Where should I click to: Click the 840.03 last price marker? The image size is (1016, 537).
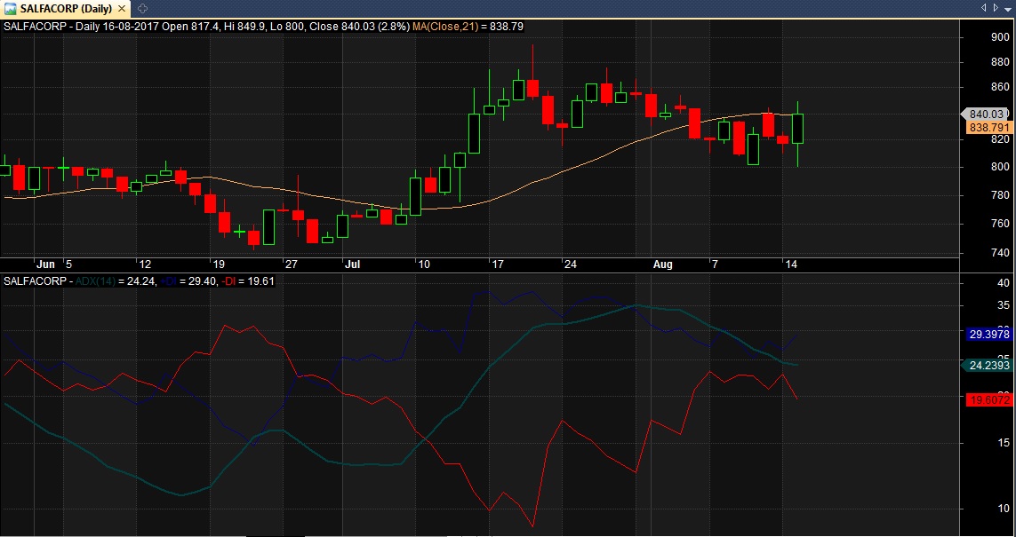(x=987, y=114)
